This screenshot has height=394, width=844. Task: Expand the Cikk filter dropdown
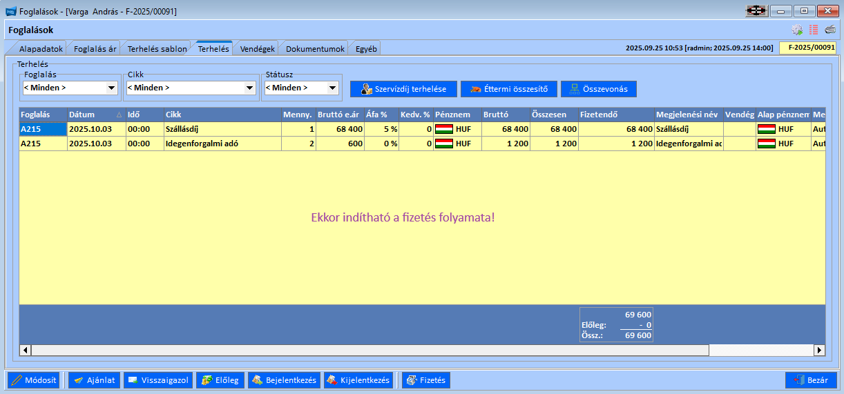pos(249,88)
